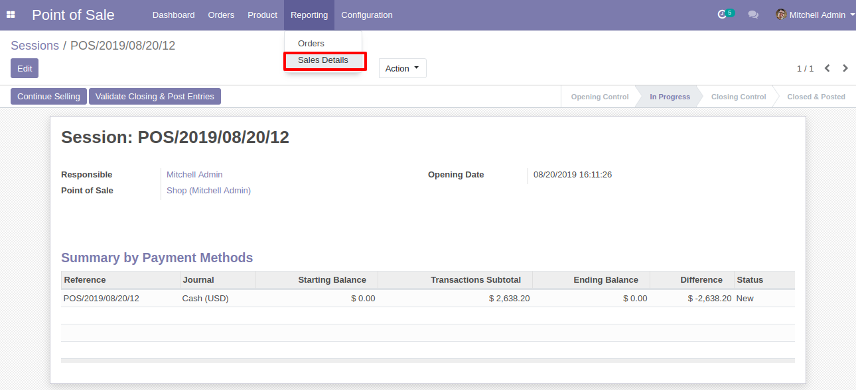Expand the Action dropdown

point(403,68)
